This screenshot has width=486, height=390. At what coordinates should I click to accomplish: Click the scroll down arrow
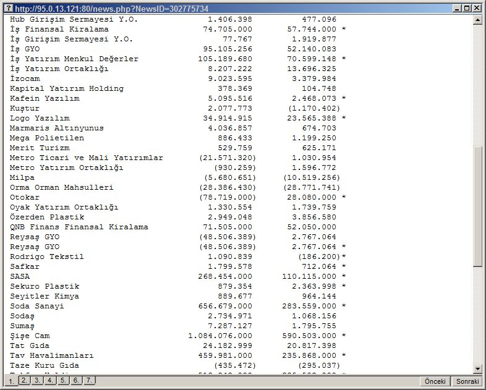[x=477, y=368]
